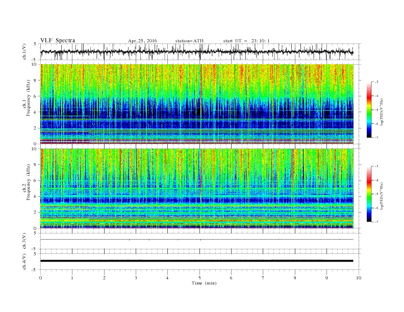Click the "ch.4(V)" axis label
Screen dimensions: 404x312
[25, 262]
